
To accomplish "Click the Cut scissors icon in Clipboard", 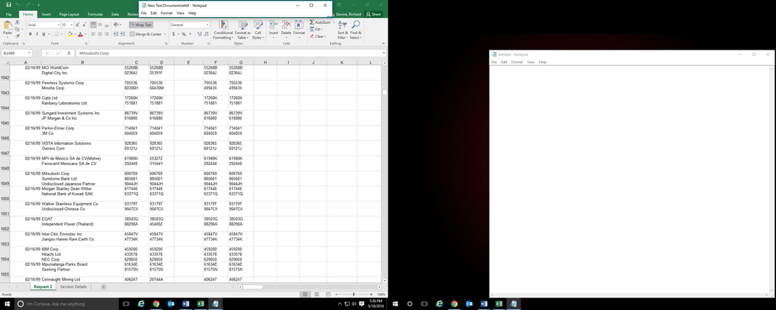I will [x=17, y=22].
